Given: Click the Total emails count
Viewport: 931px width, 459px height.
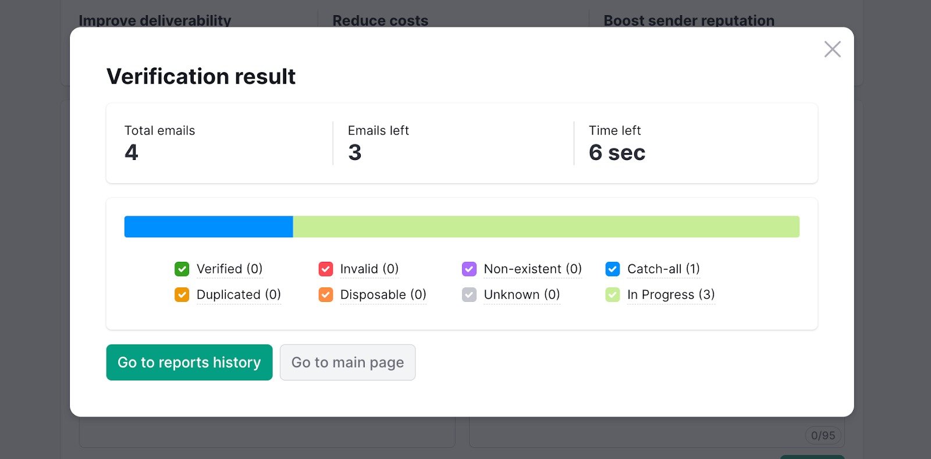Looking at the screenshot, I should (x=132, y=152).
